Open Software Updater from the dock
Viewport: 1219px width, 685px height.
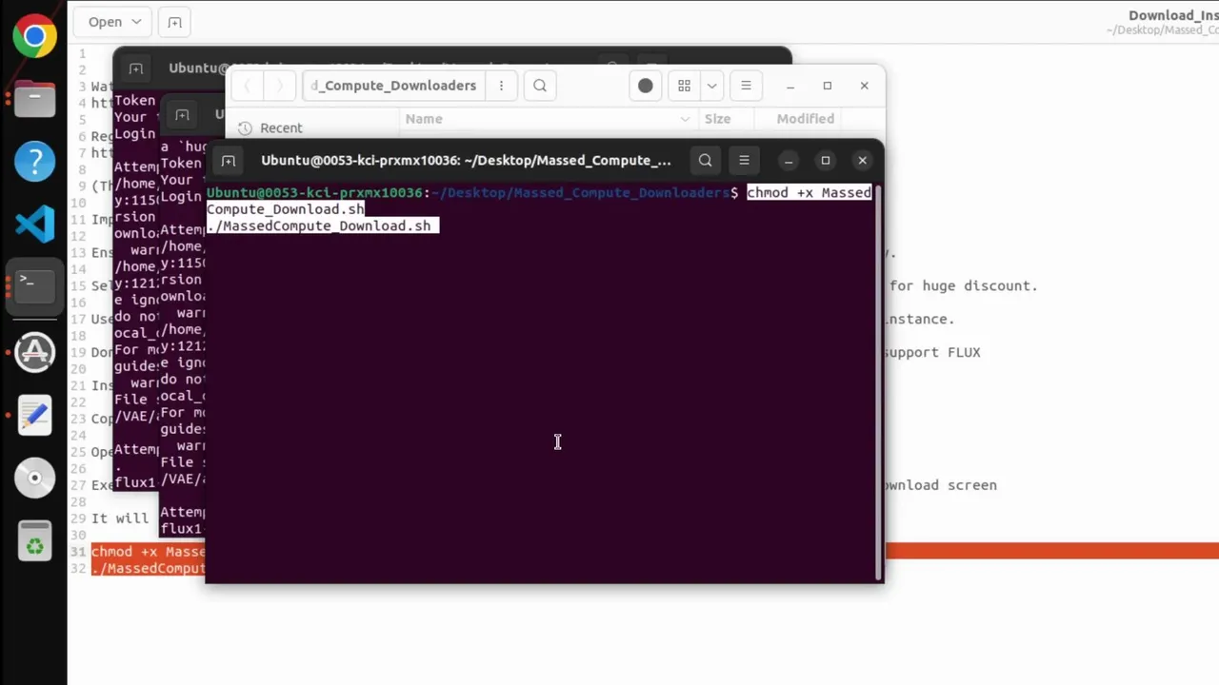34,352
